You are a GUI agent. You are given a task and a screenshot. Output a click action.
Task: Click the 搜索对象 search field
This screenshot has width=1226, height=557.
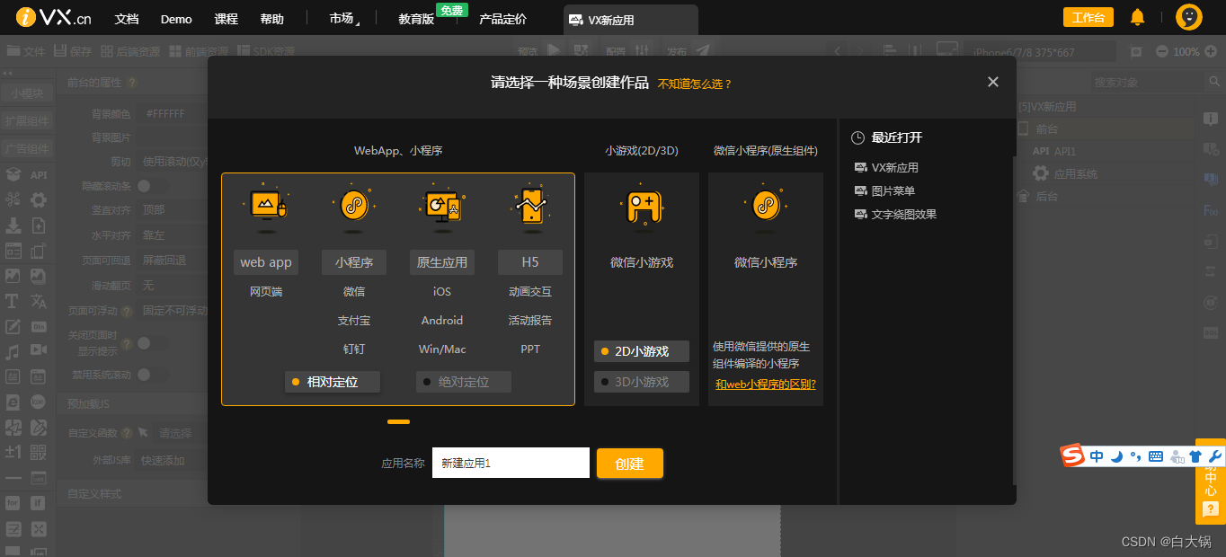(1145, 83)
